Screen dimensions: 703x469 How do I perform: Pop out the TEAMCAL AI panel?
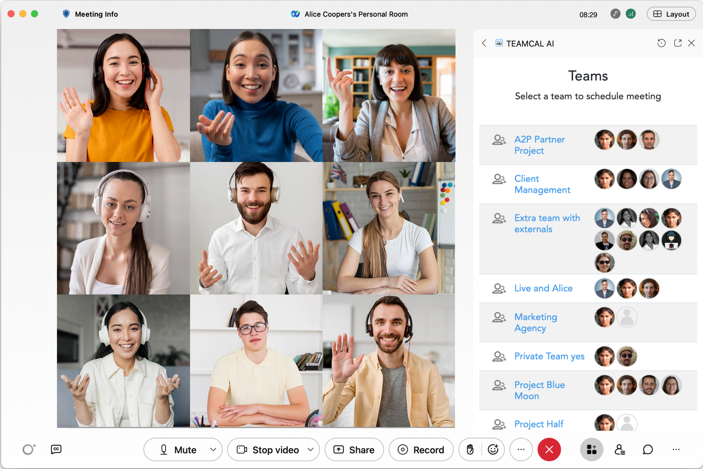(677, 43)
